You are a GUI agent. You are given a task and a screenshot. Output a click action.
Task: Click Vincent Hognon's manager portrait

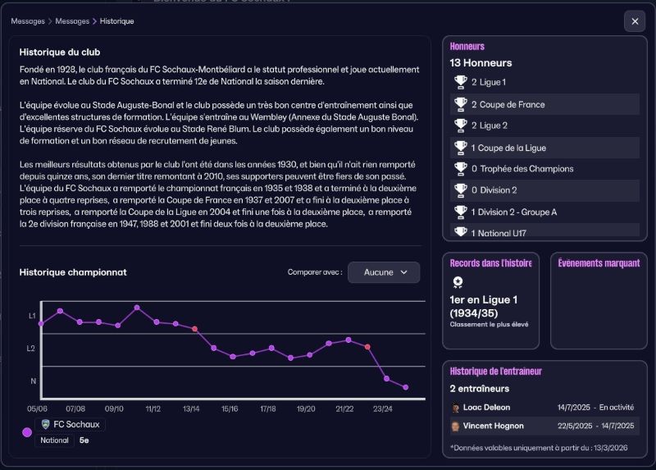click(x=455, y=427)
